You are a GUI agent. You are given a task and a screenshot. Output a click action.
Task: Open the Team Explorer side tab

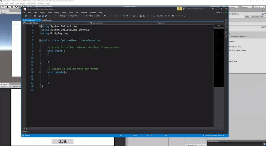pyautogui.click(x=226, y=24)
